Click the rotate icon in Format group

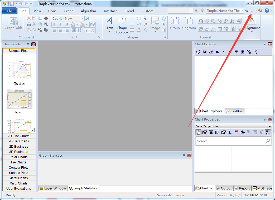click(201, 21)
